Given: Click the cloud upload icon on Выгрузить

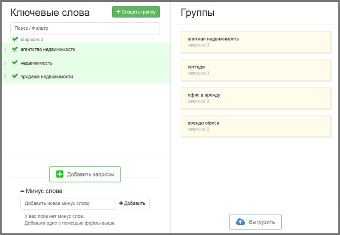Looking at the screenshot, I should (241, 222).
